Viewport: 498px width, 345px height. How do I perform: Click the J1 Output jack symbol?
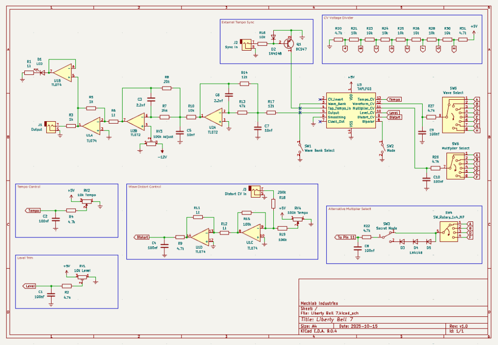(50, 127)
